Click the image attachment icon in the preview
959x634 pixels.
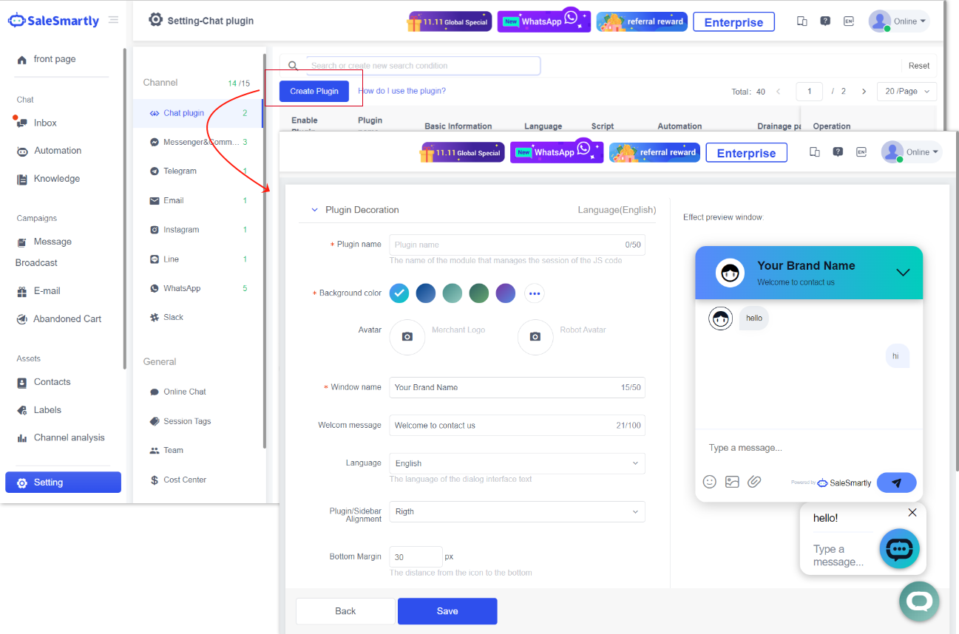[731, 481]
